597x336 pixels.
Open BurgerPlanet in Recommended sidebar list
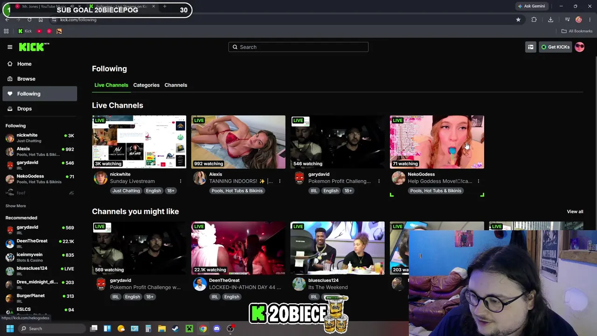coord(40,298)
